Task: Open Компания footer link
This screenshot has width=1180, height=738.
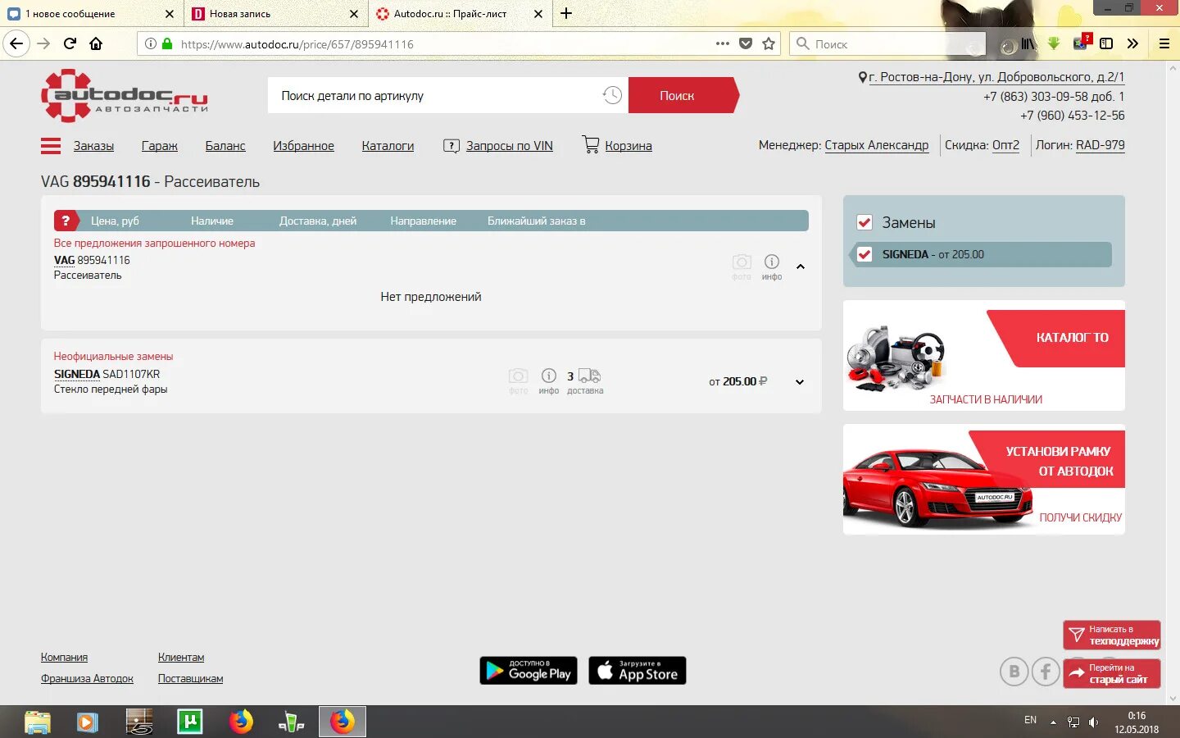Action: 64,657
